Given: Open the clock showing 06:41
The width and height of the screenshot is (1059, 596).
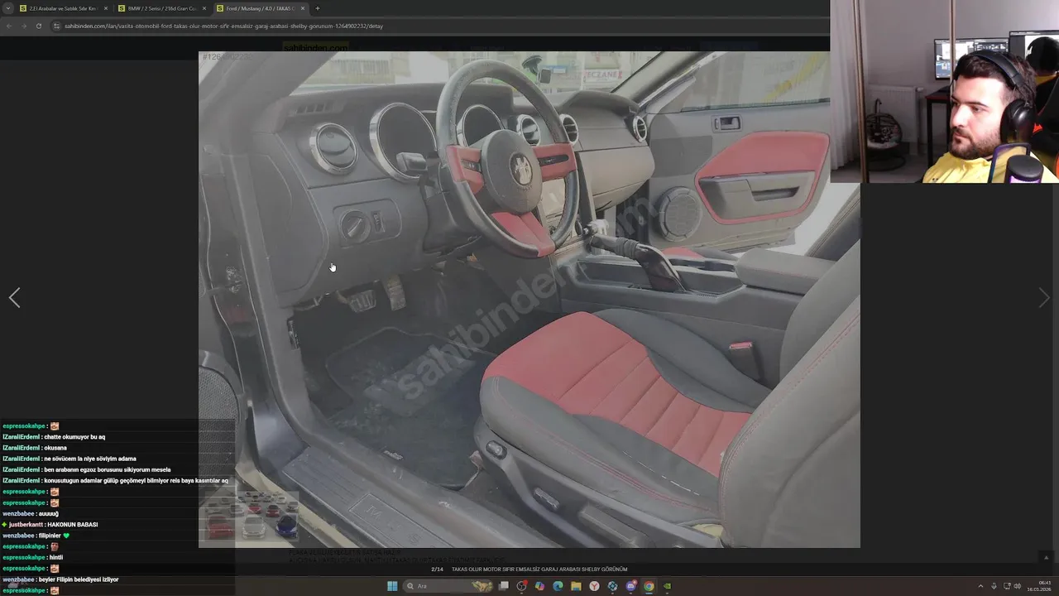Looking at the screenshot, I should coord(1039,586).
